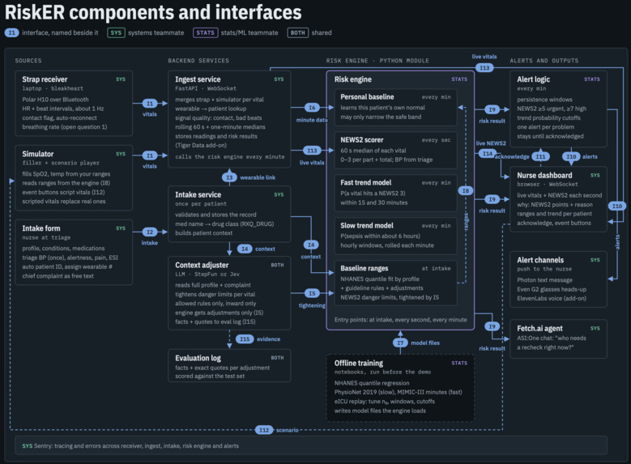Click the BOTH tag on the Evaluation log card
The height and width of the screenshot is (464, 631).
(277, 358)
